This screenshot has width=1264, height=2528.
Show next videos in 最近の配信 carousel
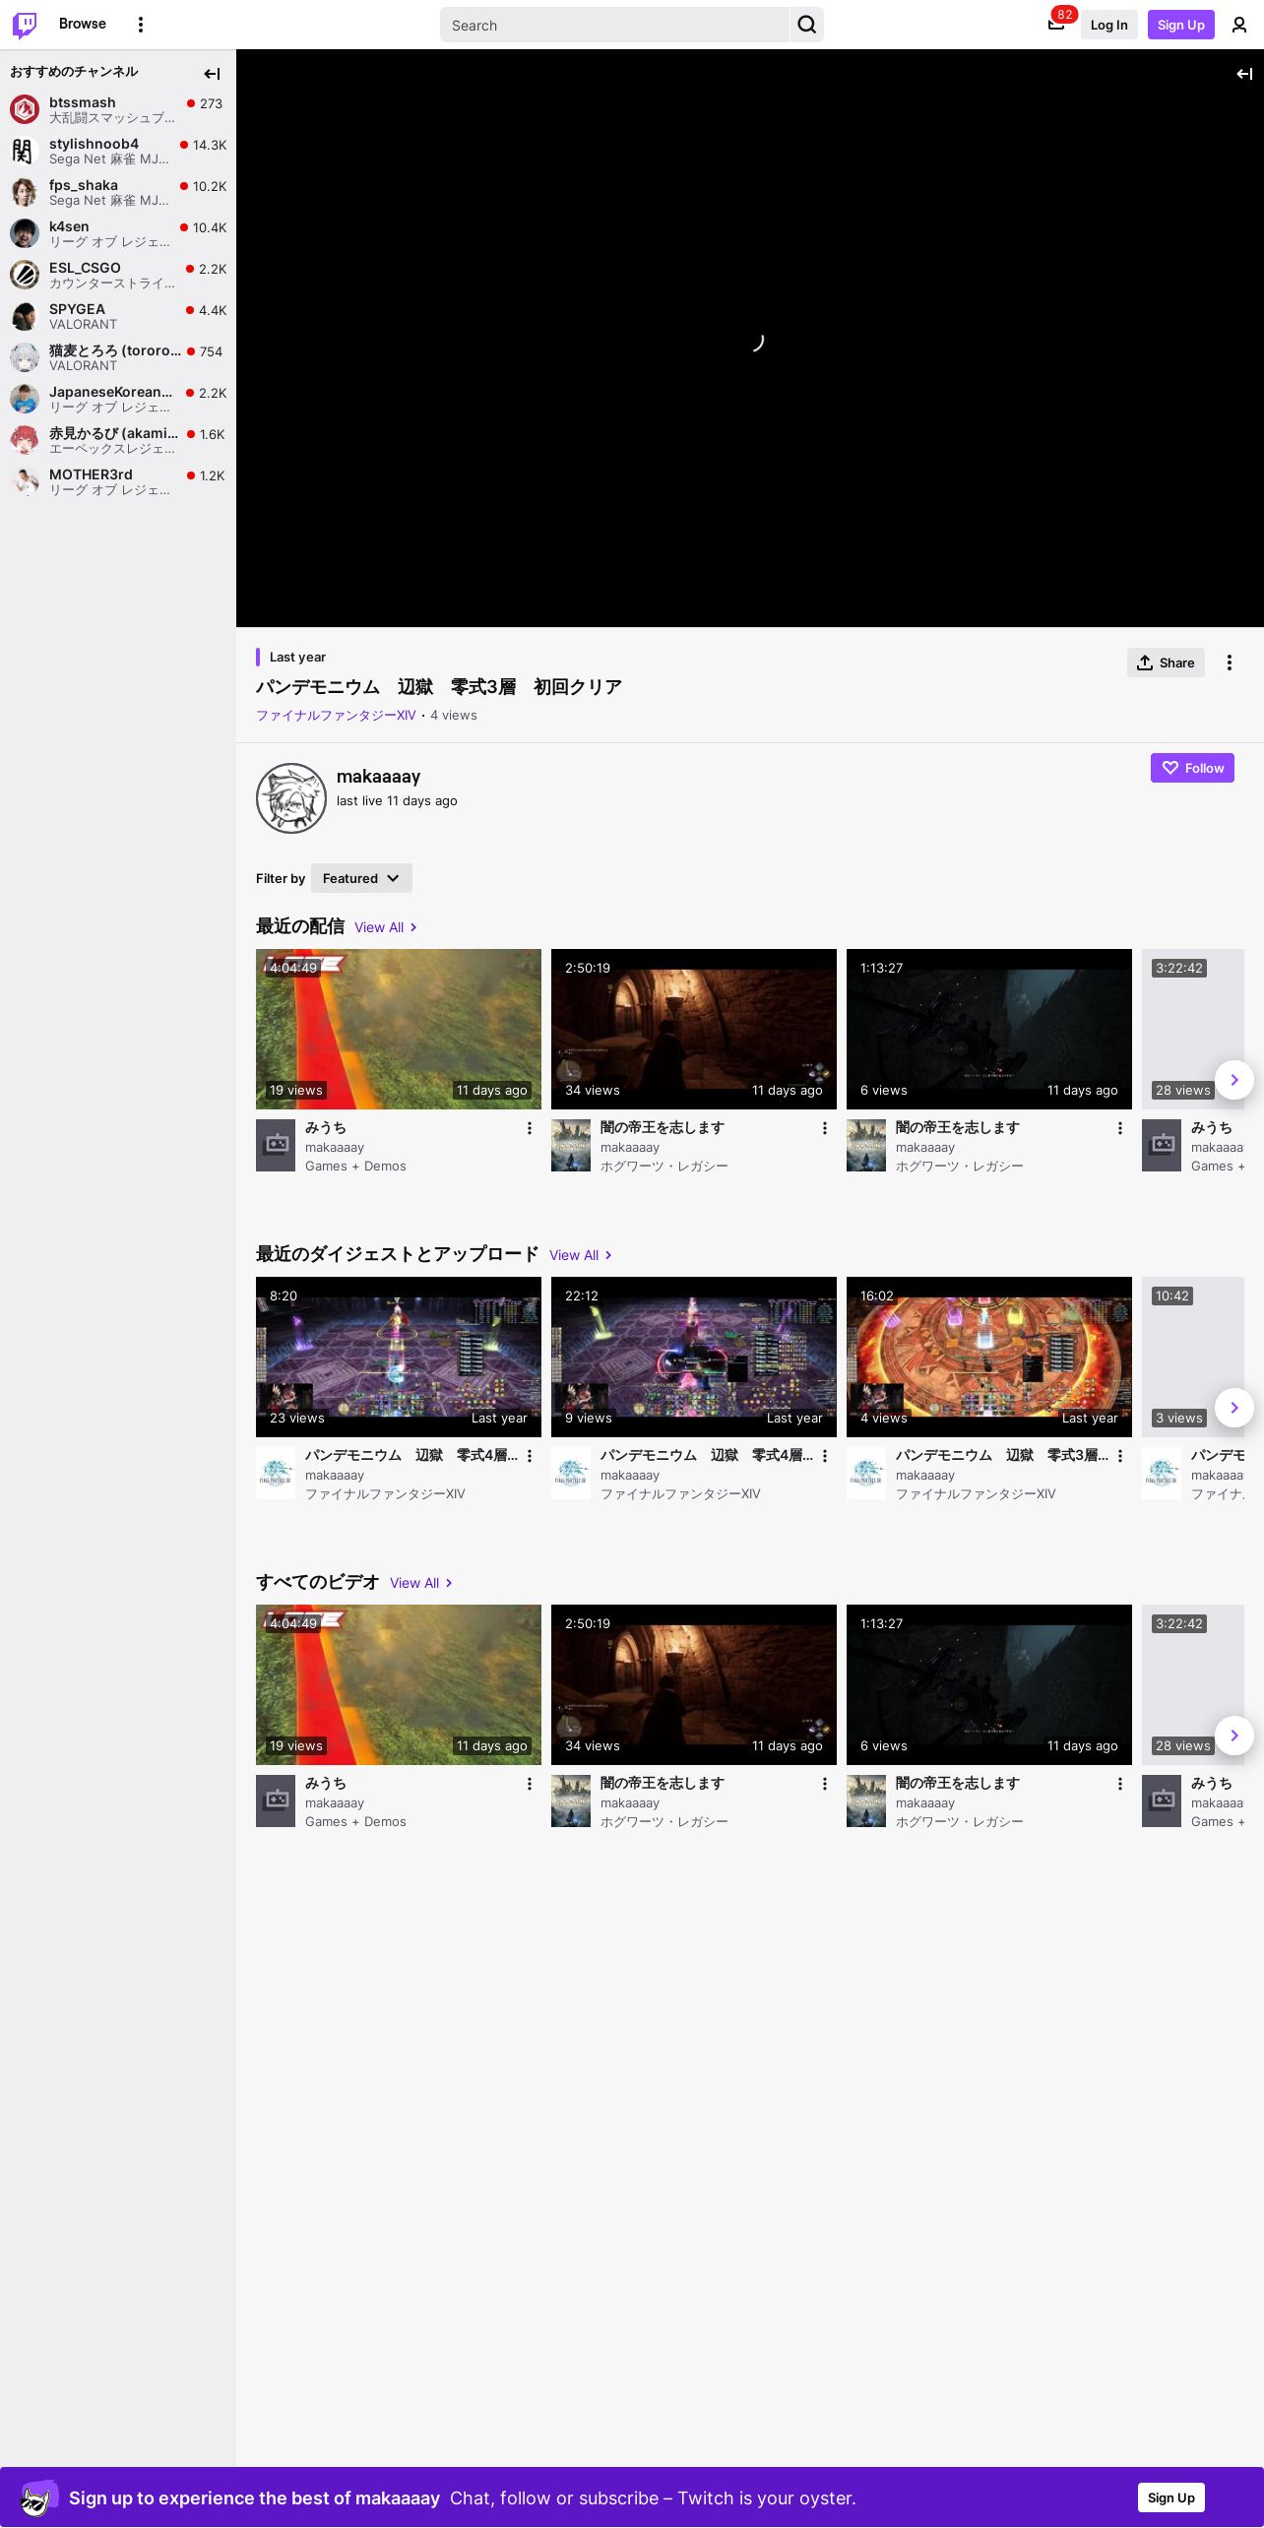pyautogui.click(x=1234, y=1080)
